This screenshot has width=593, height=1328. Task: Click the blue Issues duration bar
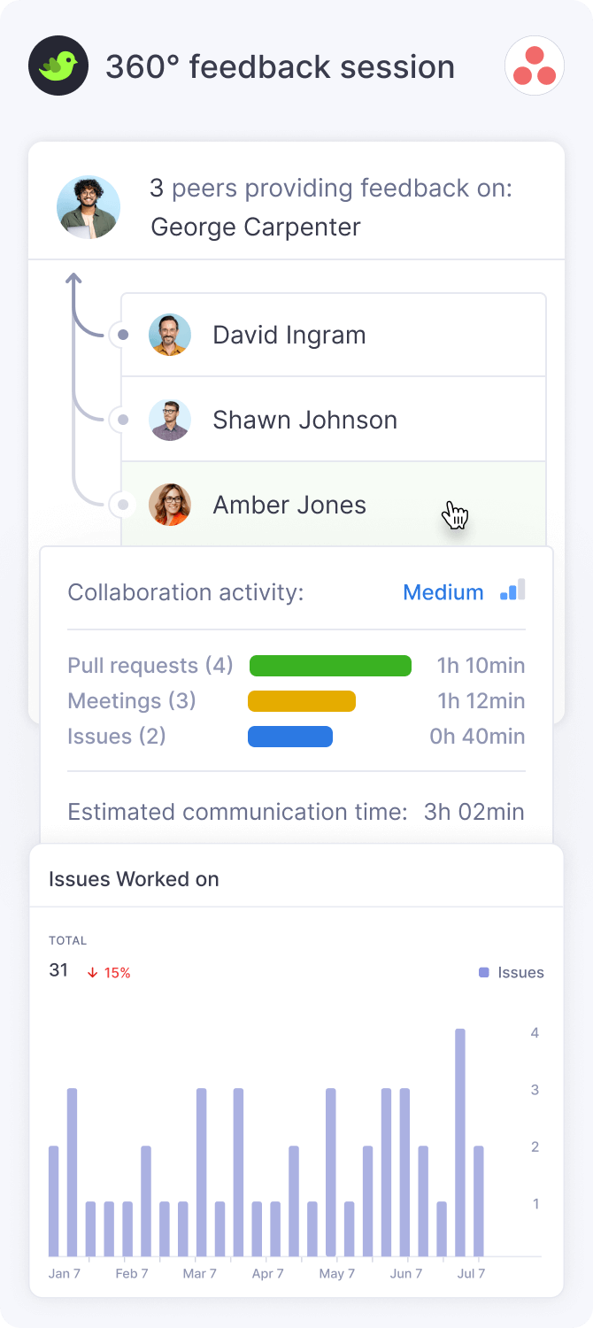pos(290,737)
